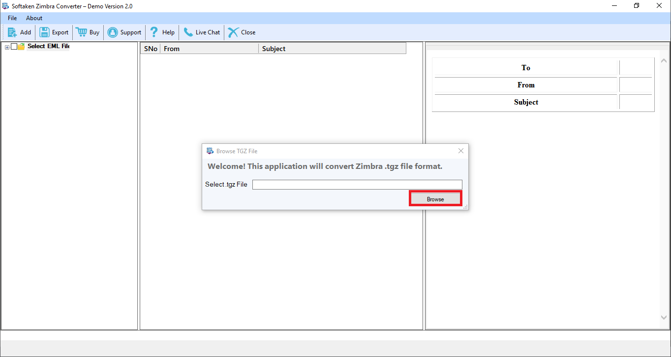Select the 'Select EML File' tree item
This screenshot has width=671, height=357.
(x=48, y=46)
